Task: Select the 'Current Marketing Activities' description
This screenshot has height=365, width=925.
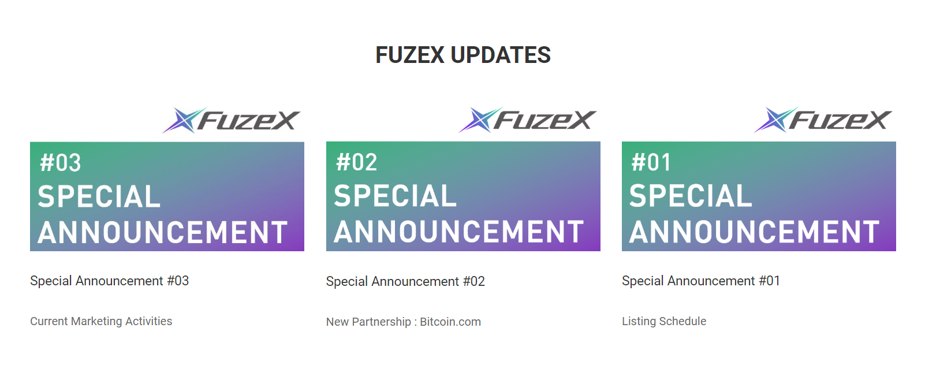Action: 101,321
